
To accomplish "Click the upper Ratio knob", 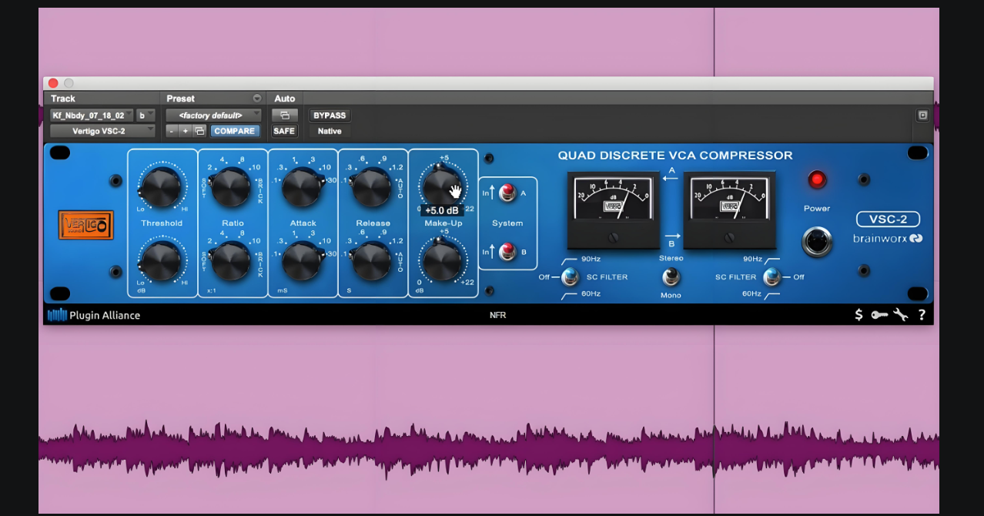I will tap(232, 187).
